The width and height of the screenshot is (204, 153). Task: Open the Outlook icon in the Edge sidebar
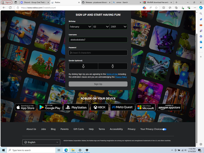tap(201, 42)
